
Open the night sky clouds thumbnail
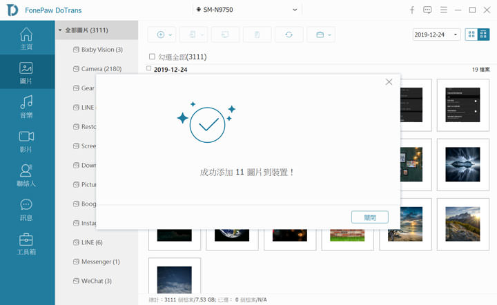pos(175,279)
